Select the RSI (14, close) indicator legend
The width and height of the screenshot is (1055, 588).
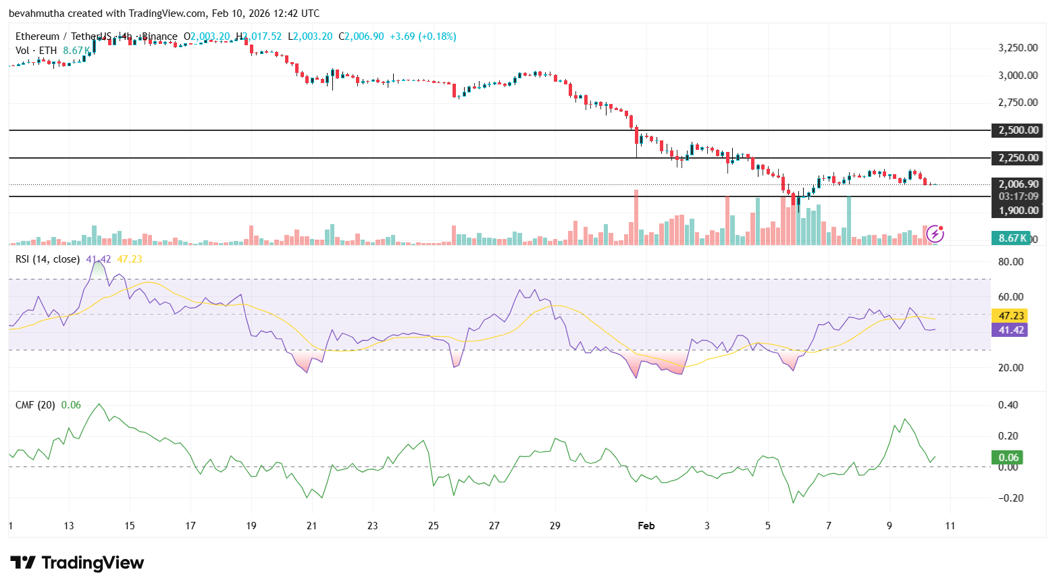coord(49,259)
